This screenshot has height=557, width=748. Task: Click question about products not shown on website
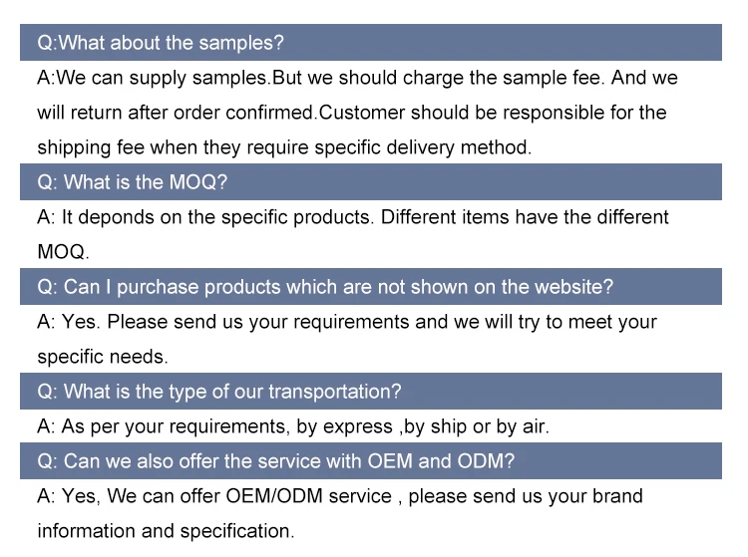point(325,287)
